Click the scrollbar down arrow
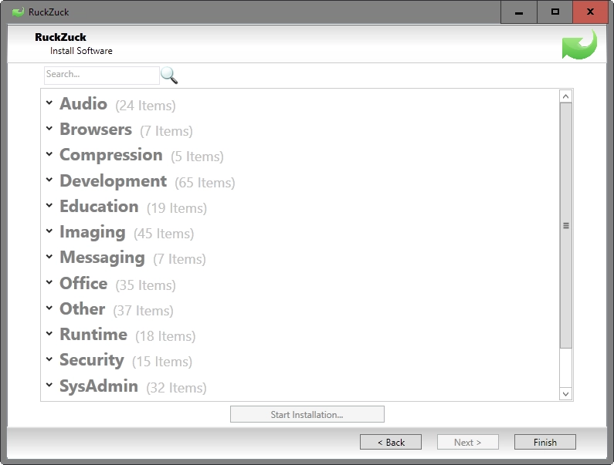The height and width of the screenshot is (465, 614). click(x=565, y=394)
